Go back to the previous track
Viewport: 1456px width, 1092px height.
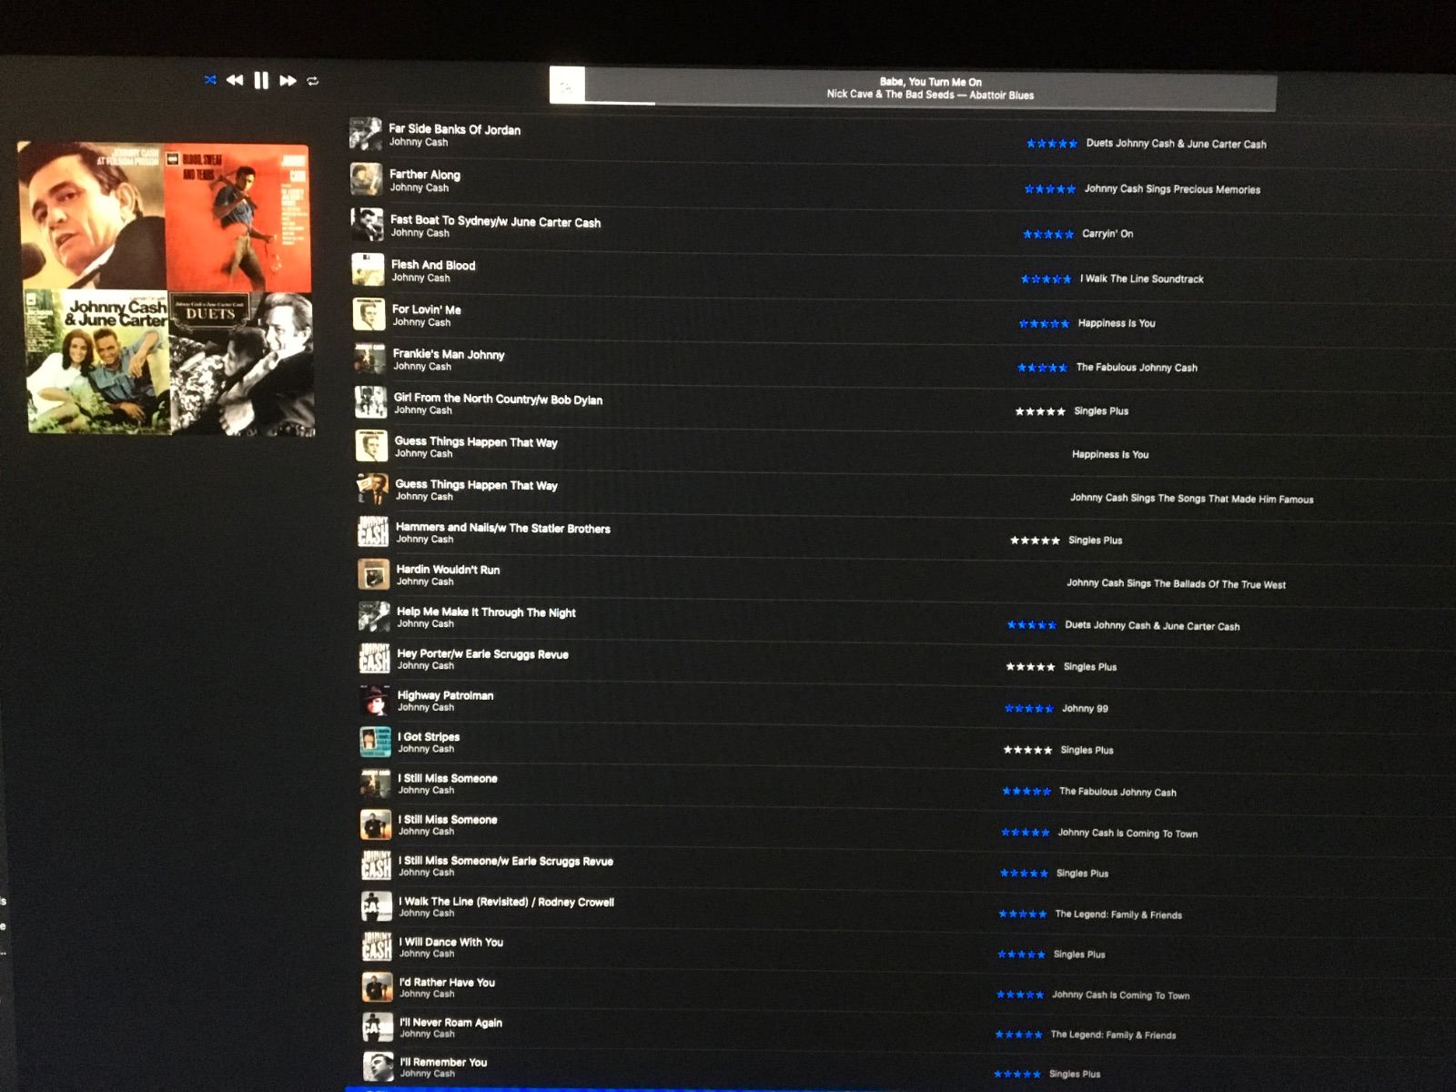click(235, 80)
